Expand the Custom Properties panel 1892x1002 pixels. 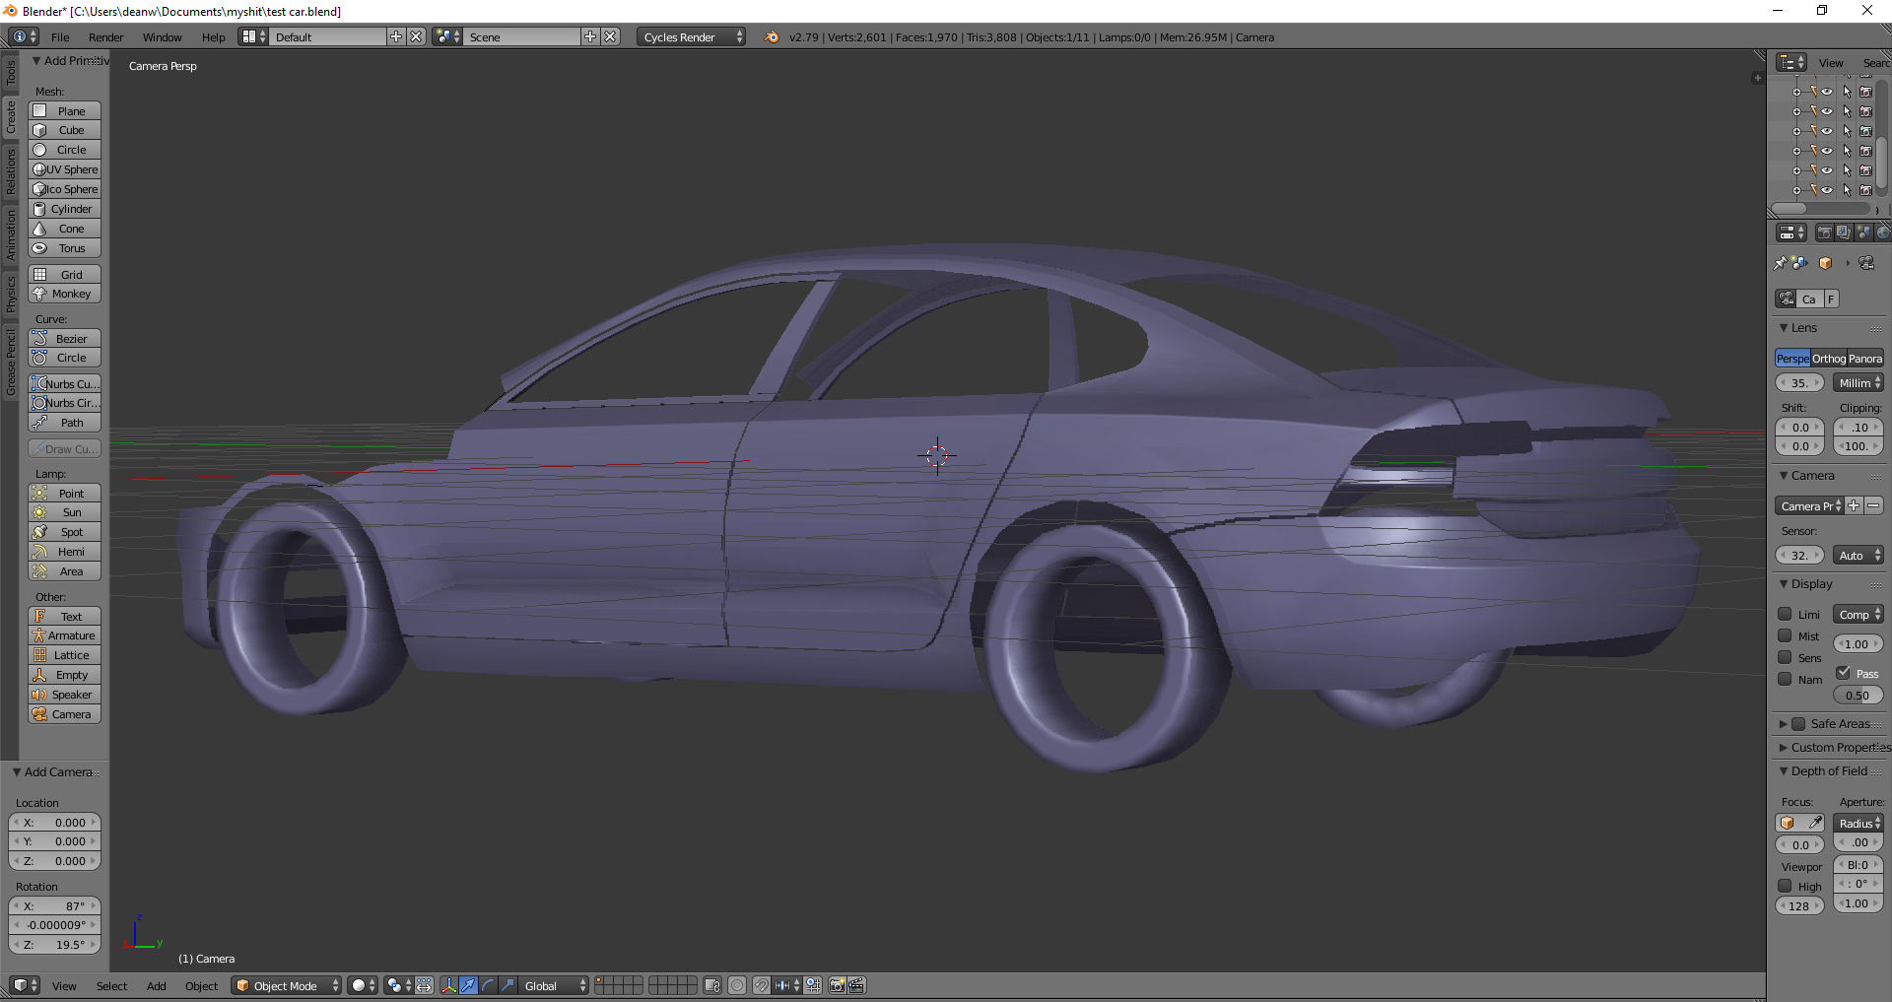coord(1831,748)
